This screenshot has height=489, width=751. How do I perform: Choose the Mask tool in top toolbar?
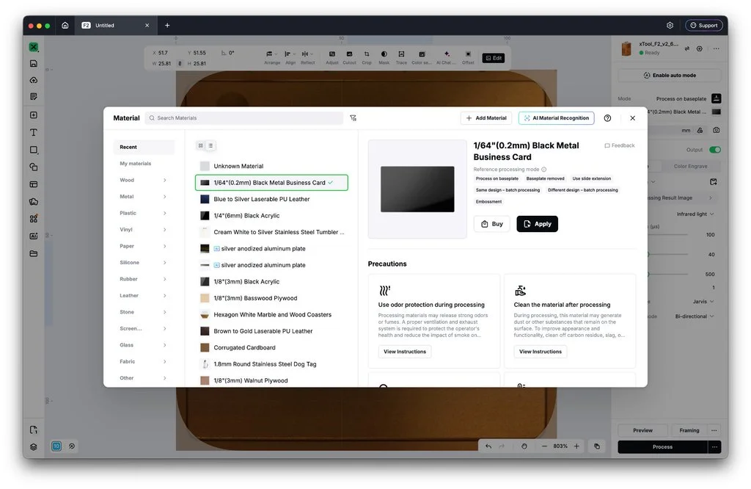click(x=384, y=57)
